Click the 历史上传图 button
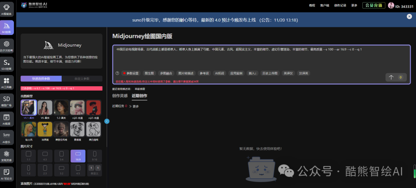Viewport: 416px width, 188px height. pos(270,73)
